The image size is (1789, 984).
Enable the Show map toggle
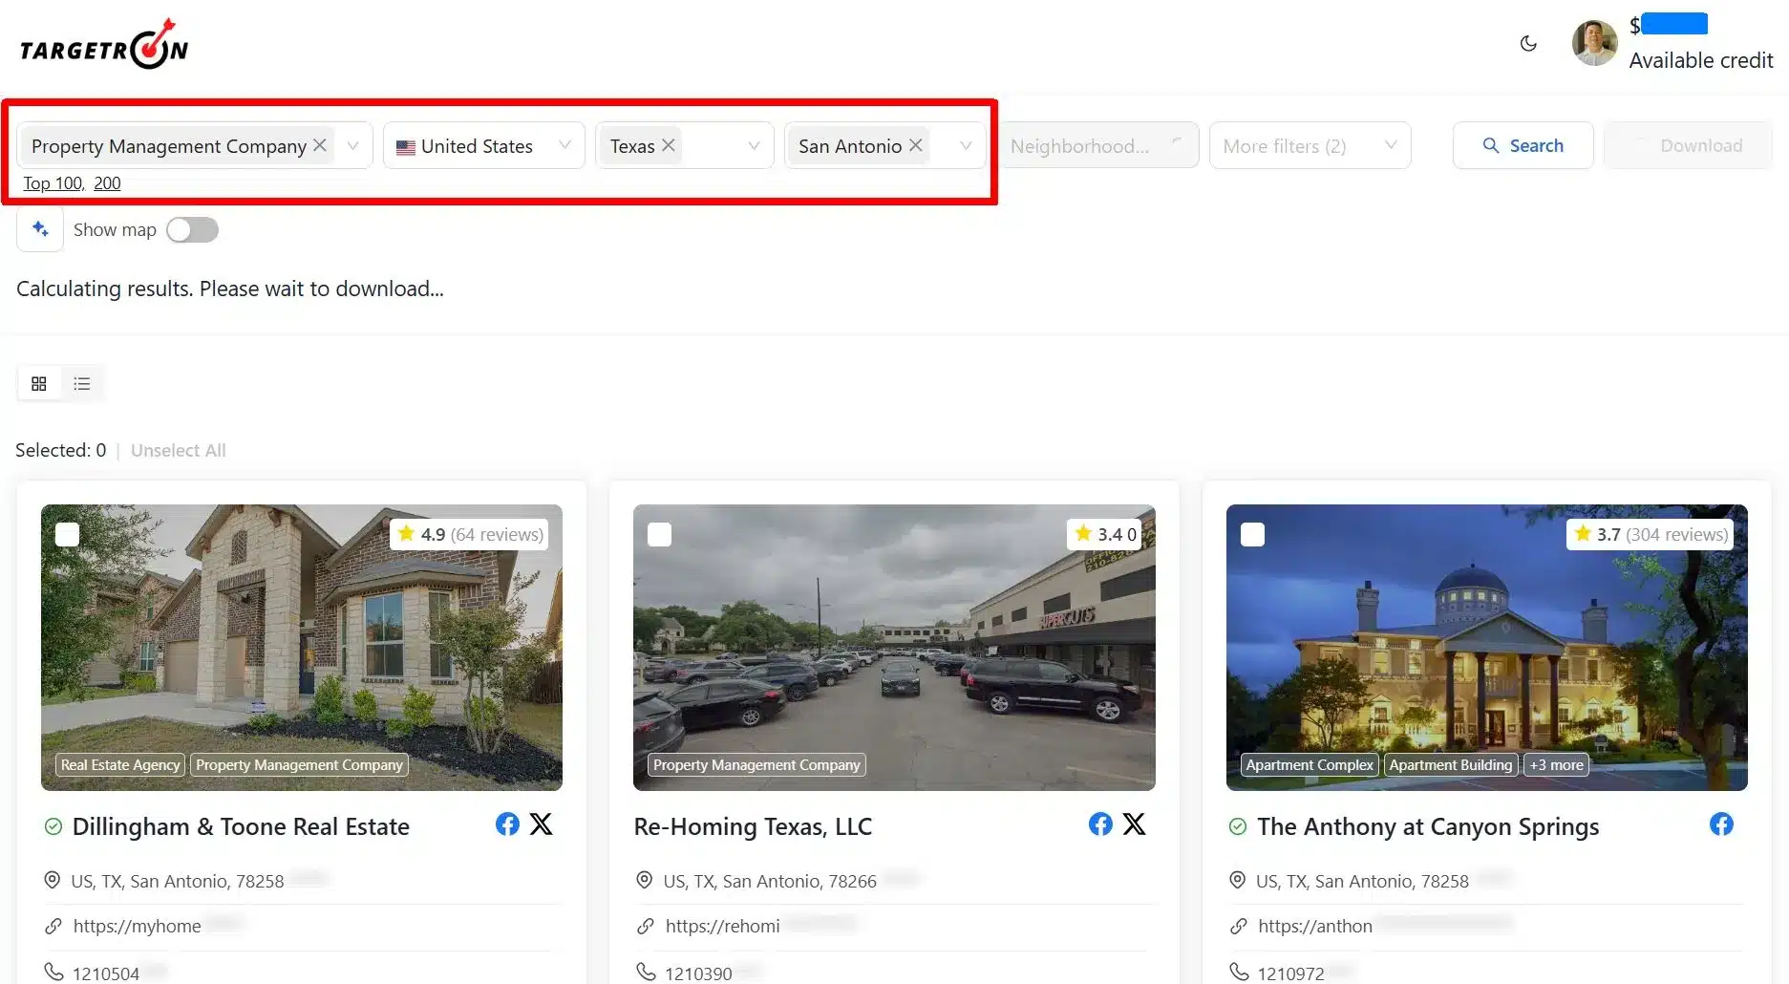coord(192,230)
